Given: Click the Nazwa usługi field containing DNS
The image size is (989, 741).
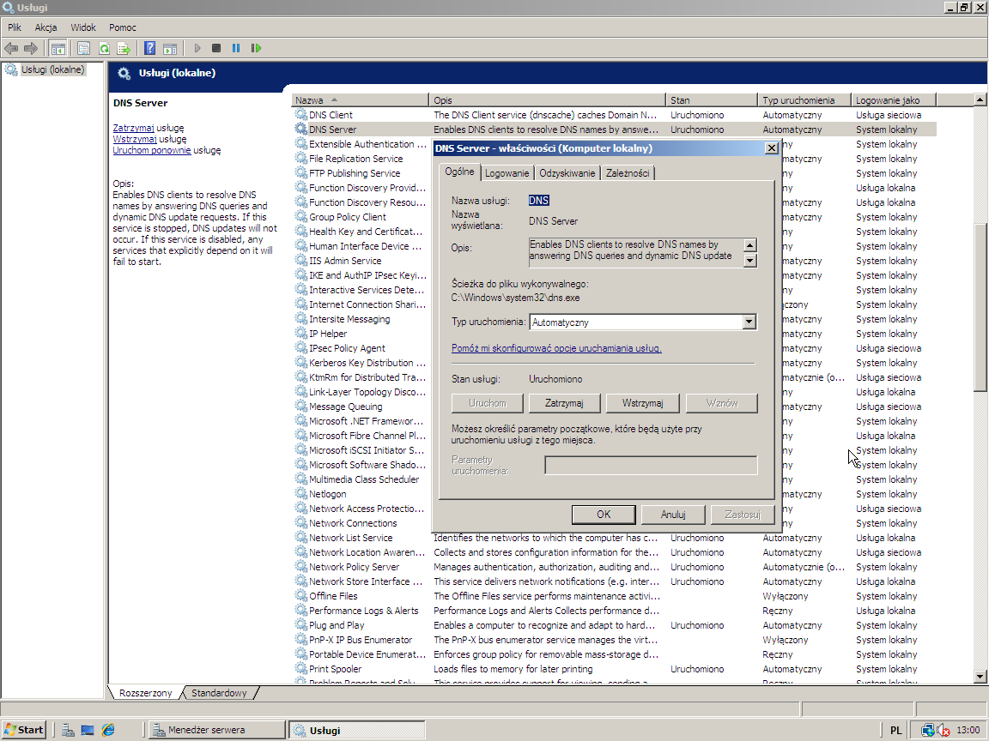Looking at the screenshot, I should (538, 201).
